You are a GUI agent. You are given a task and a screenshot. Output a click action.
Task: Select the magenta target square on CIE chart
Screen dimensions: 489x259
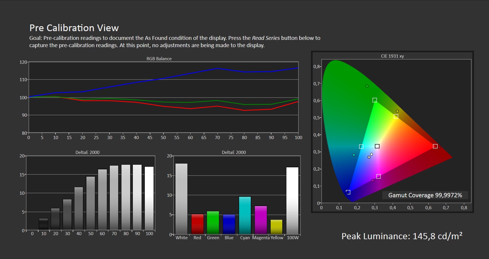pos(378,176)
